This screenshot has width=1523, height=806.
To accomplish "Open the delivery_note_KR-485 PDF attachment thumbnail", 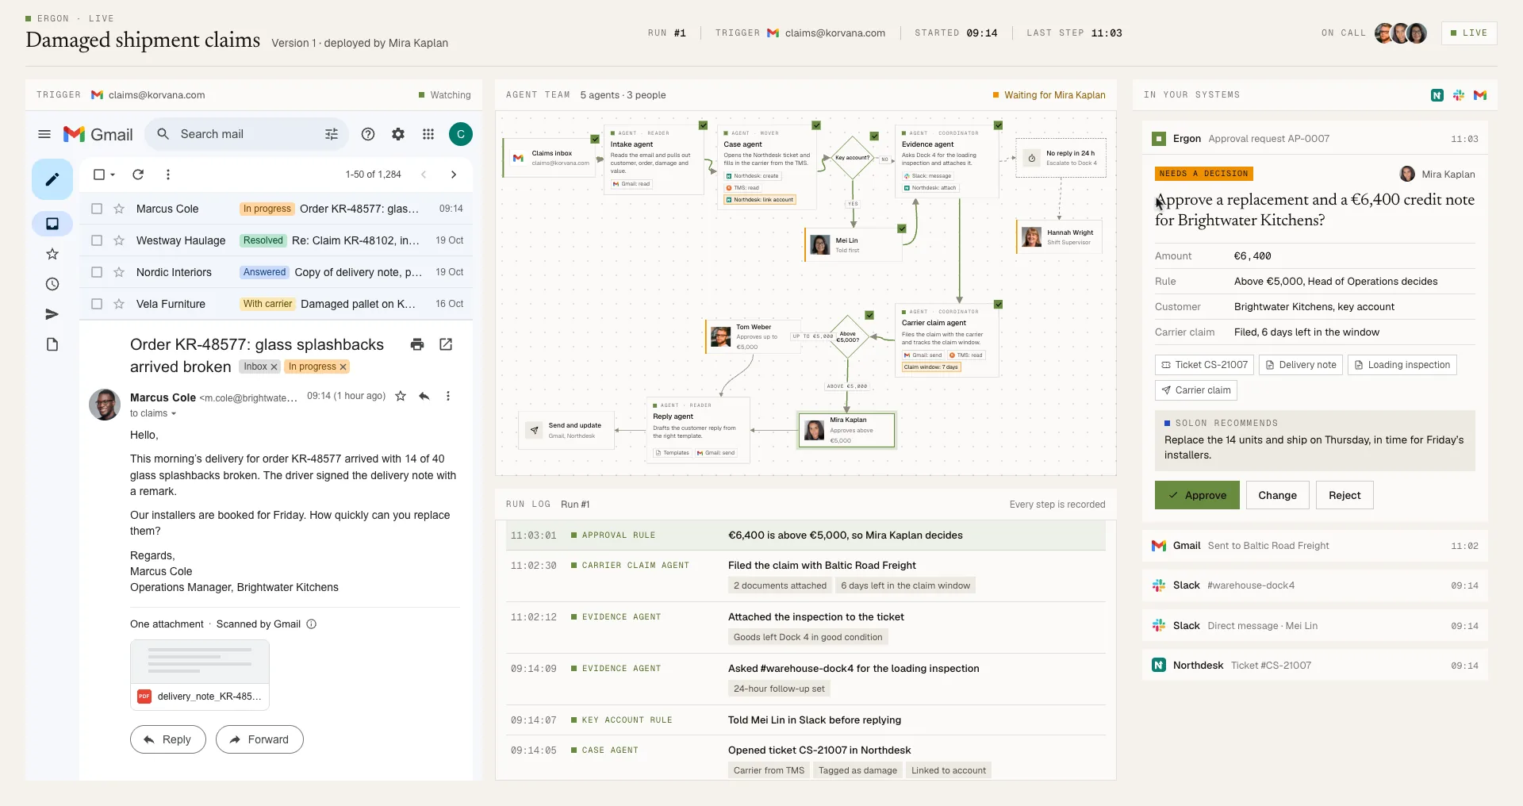I will click(200, 674).
